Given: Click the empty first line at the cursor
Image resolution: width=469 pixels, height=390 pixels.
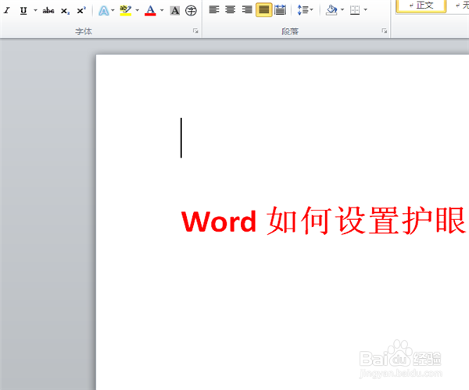Looking at the screenshot, I should click(181, 137).
